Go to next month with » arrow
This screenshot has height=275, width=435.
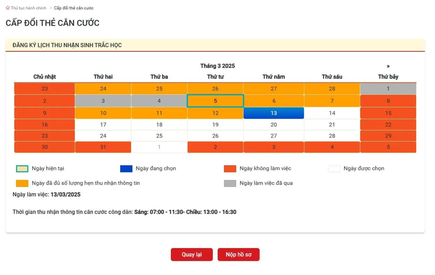388,66
